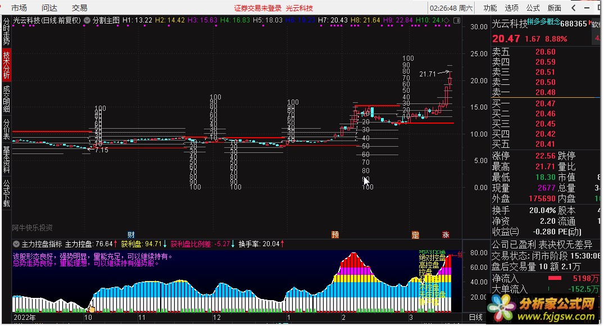Click the diamond icon in the chart header
Screen dimensions: 604x326
[x=447, y=20]
